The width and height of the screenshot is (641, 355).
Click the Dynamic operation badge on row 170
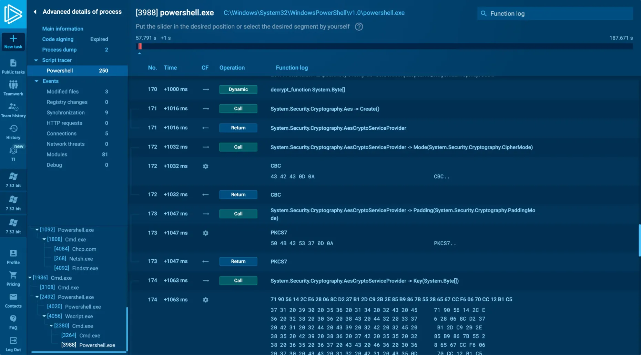[238, 89]
